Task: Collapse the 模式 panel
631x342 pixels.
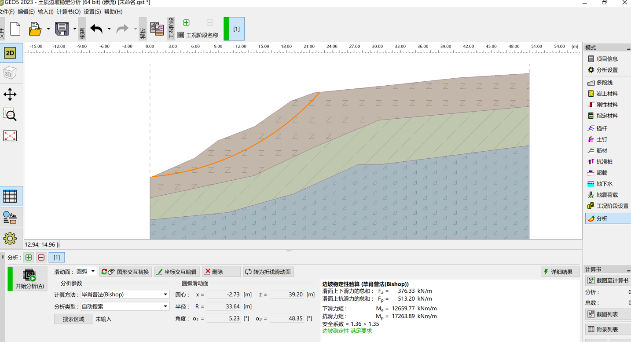Action: 628,48
